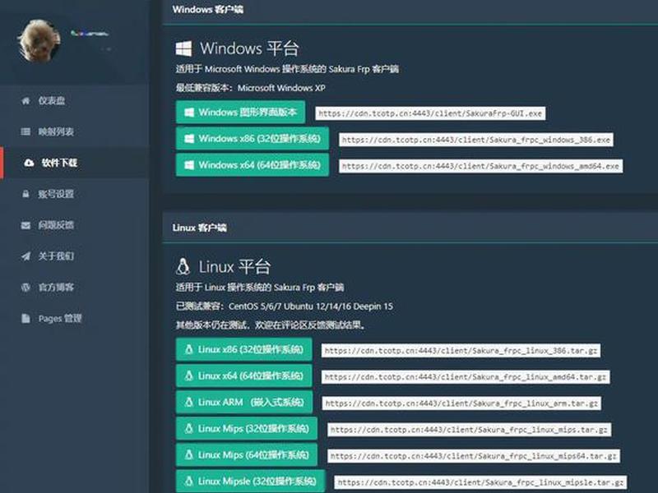Click the paper plane icon beside 关于我们
The width and height of the screenshot is (658, 493).
(25, 256)
